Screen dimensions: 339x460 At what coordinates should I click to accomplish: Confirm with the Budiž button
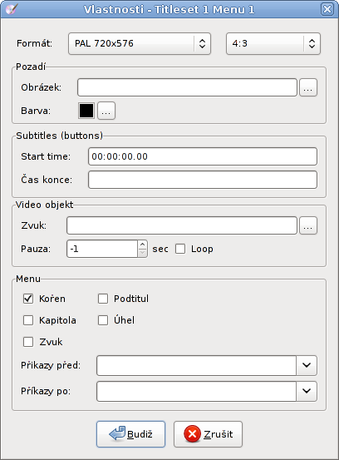(x=130, y=434)
